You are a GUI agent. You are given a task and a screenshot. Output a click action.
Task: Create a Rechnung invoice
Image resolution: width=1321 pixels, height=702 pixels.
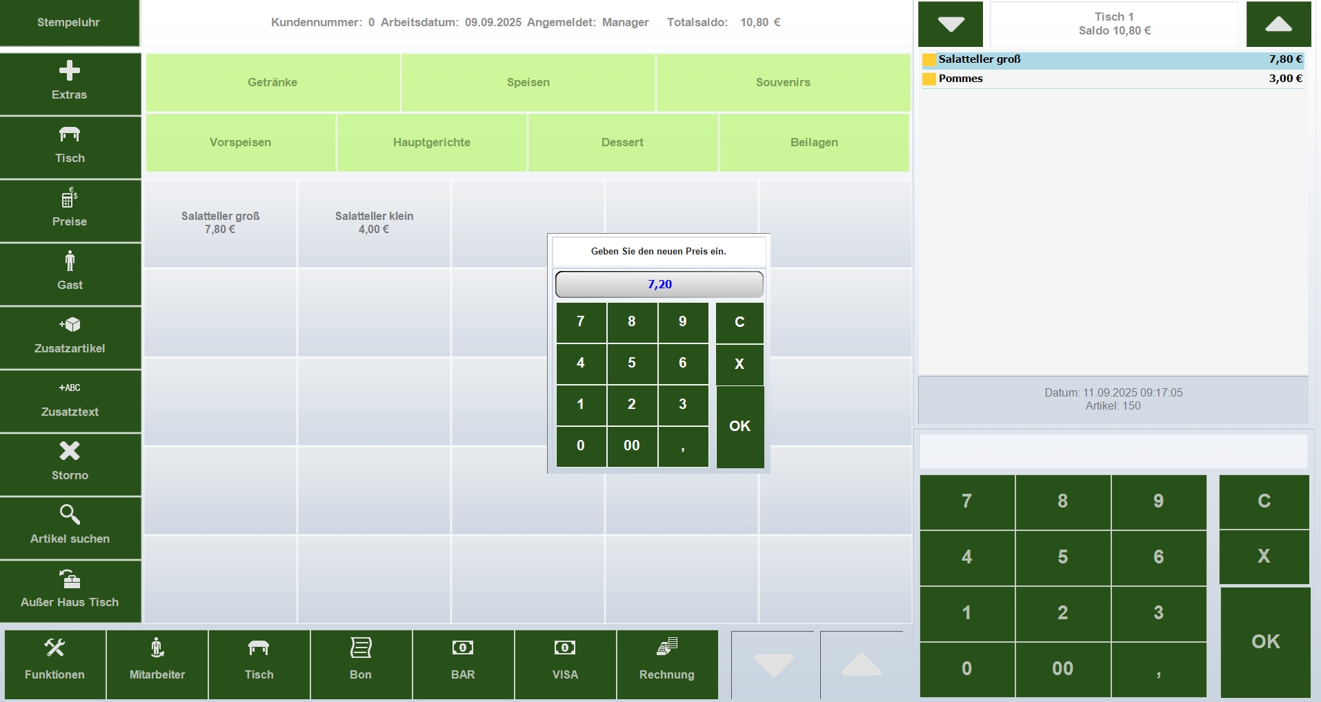tap(667, 664)
